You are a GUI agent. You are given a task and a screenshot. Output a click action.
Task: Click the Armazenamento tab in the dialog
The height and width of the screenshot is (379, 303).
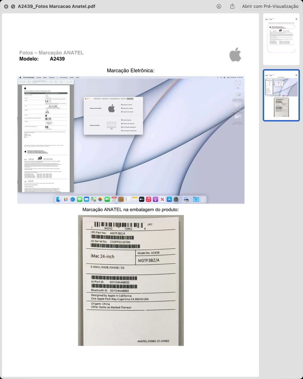115,99
